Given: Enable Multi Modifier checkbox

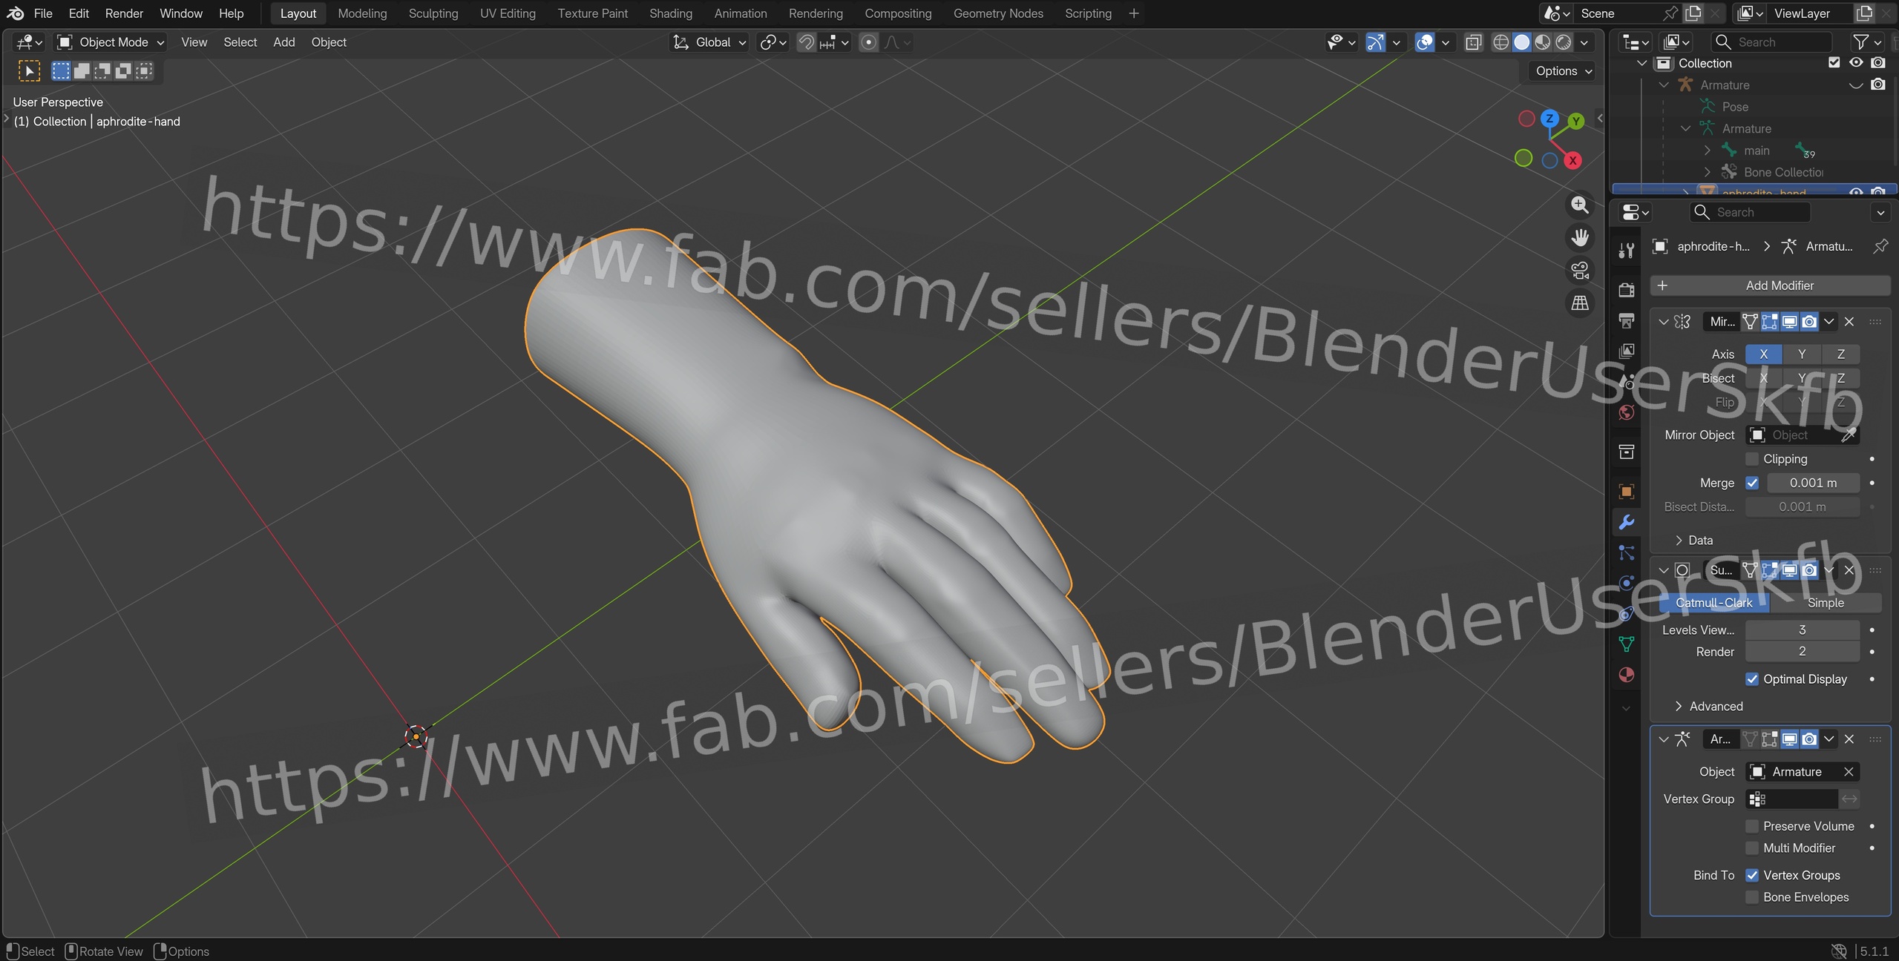Looking at the screenshot, I should (1752, 848).
